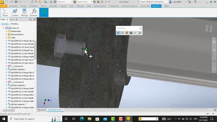Close the Model browser tab
This screenshot has width=217, height=122.
click(7, 19)
